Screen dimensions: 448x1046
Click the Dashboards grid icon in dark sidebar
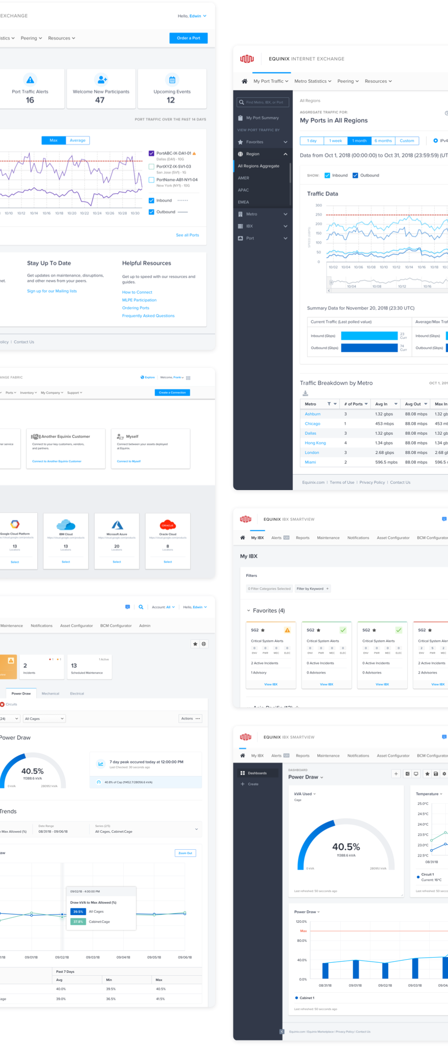243,773
